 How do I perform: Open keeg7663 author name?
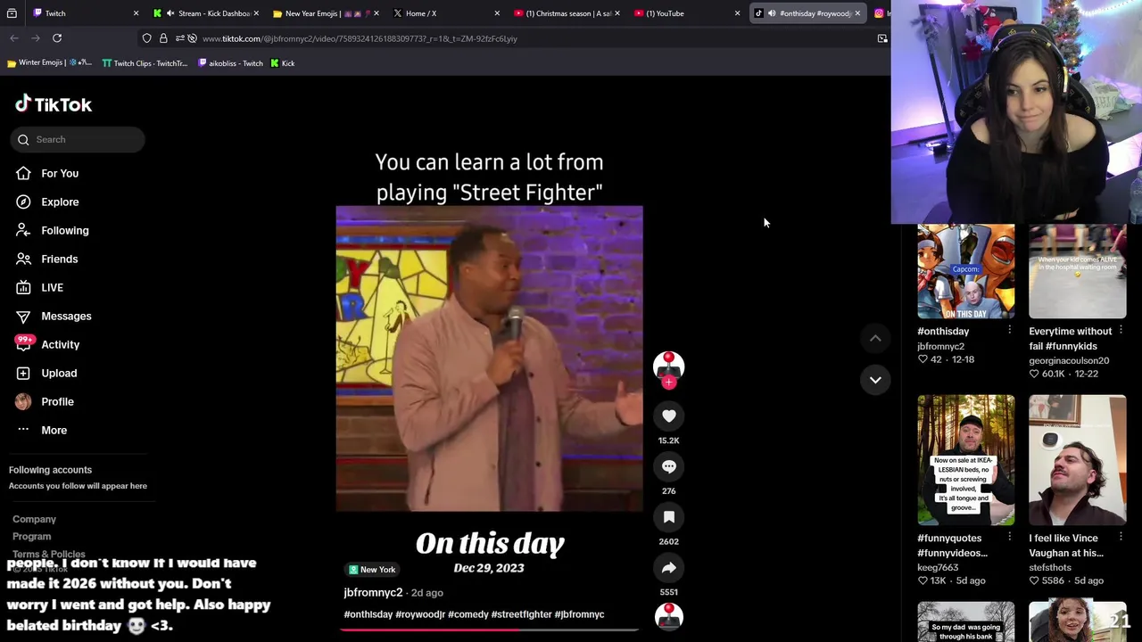coord(938,568)
